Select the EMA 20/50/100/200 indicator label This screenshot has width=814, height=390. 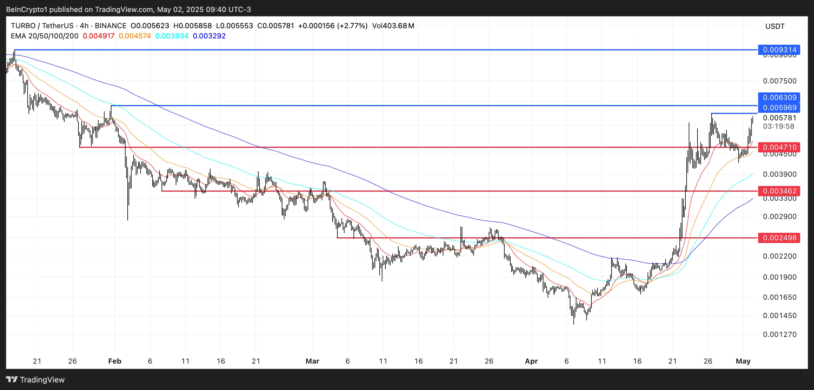pos(44,36)
